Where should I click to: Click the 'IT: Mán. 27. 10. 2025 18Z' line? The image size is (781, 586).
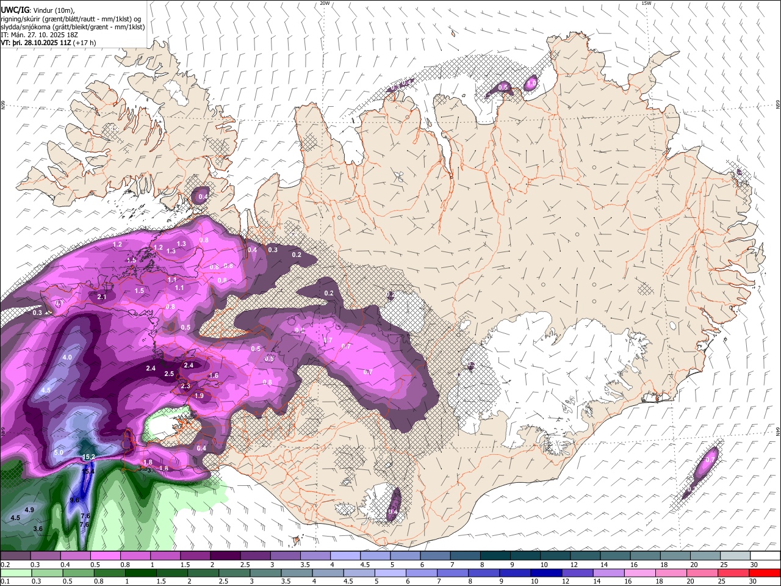pos(40,35)
